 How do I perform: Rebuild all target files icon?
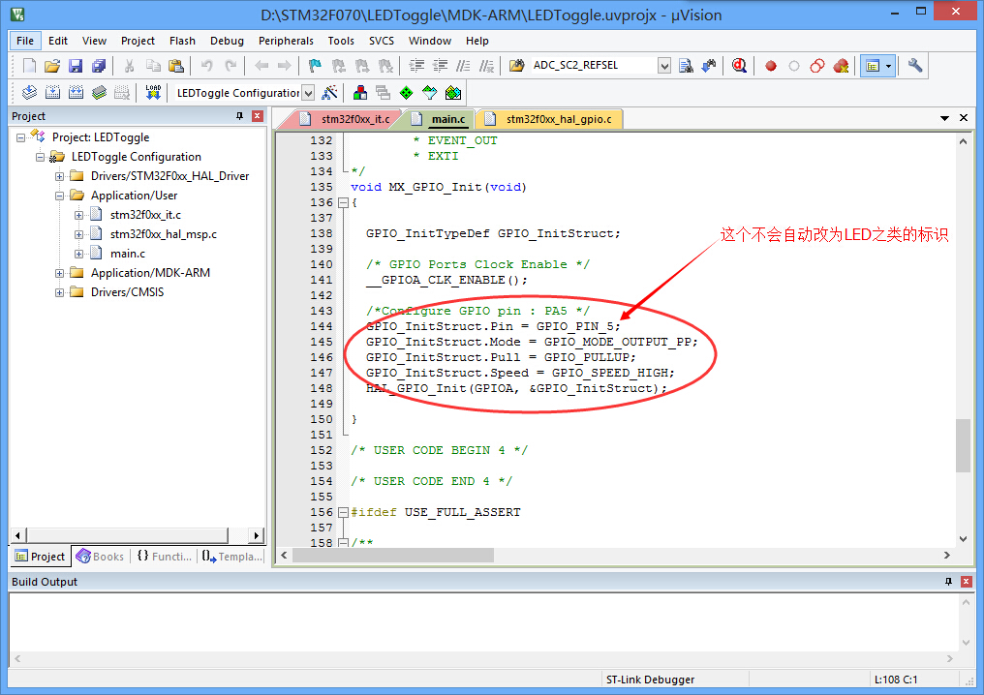tap(76, 94)
